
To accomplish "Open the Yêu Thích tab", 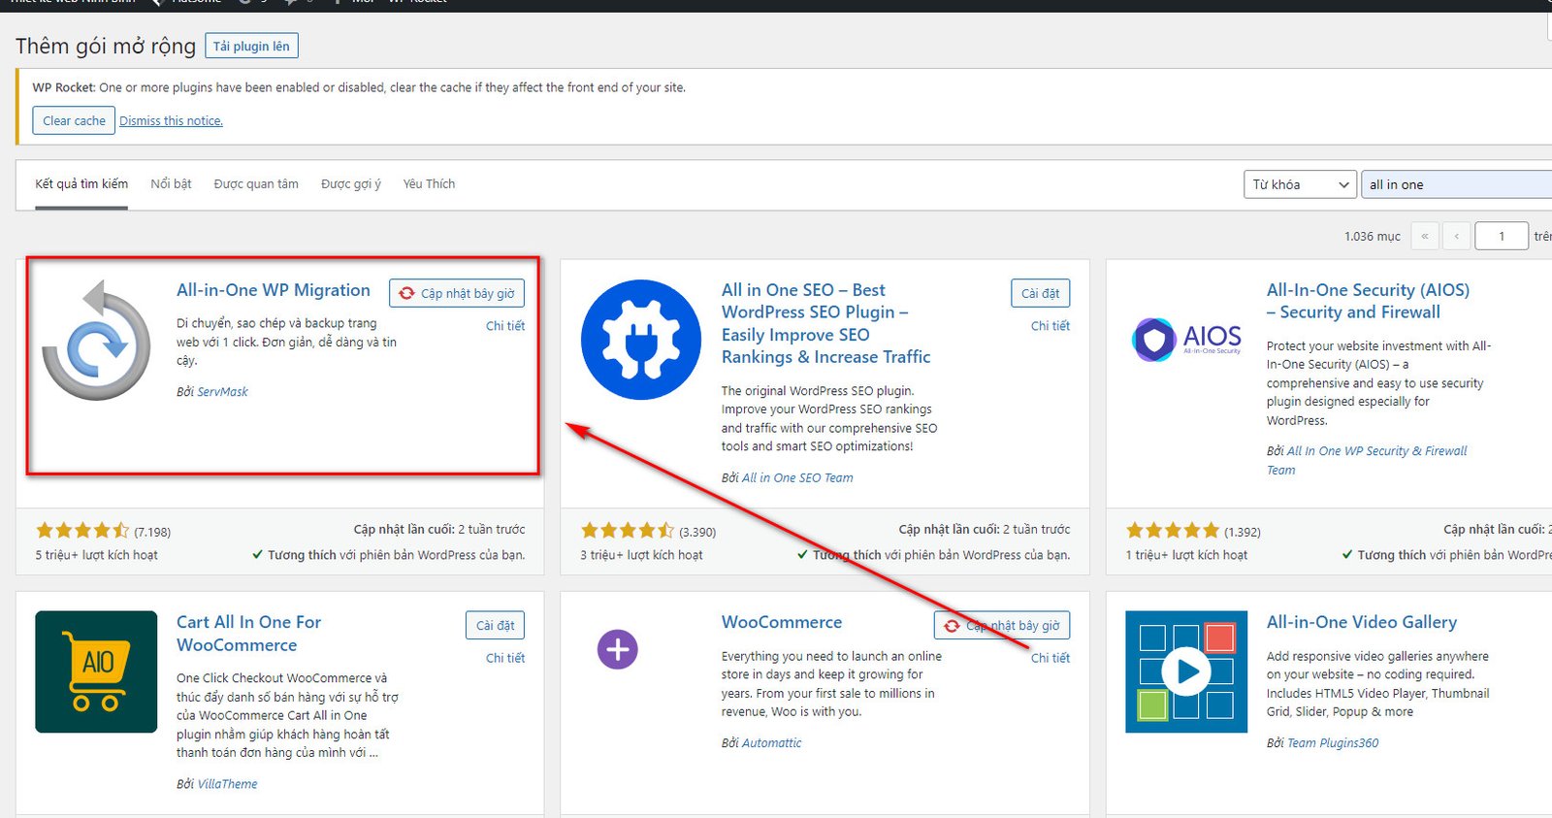I will click(429, 184).
